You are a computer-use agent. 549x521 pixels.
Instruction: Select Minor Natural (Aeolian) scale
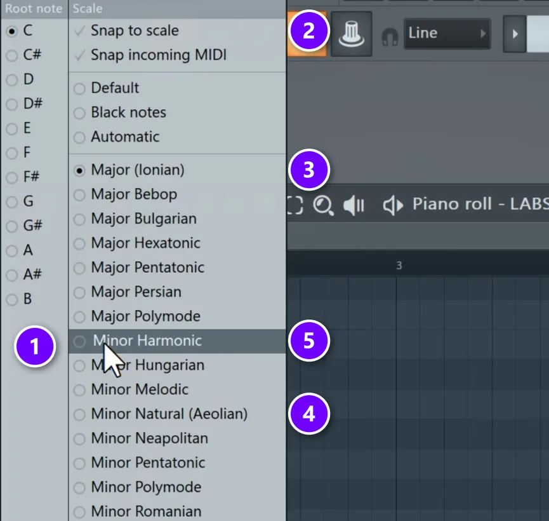tap(177, 414)
